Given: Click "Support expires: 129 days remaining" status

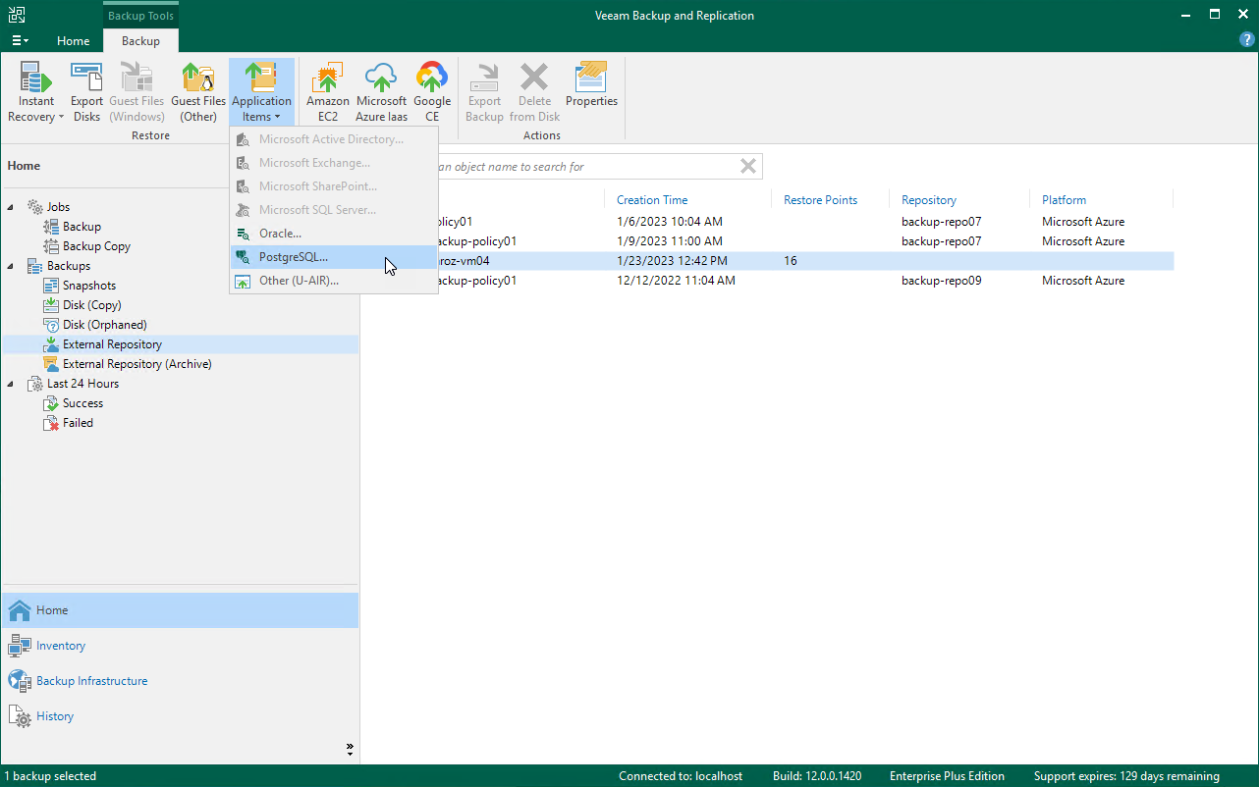Looking at the screenshot, I should pyautogui.click(x=1126, y=776).
